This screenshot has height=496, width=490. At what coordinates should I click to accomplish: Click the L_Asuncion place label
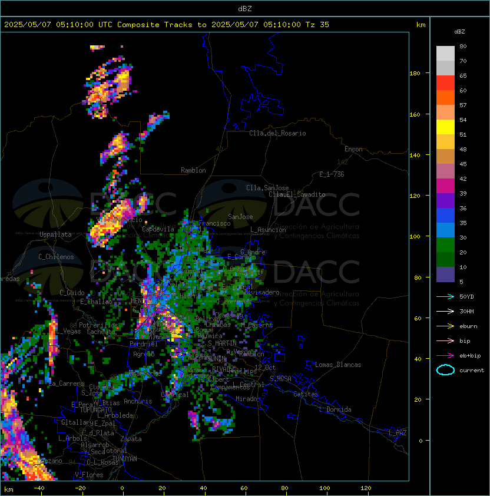coord(268,230)
